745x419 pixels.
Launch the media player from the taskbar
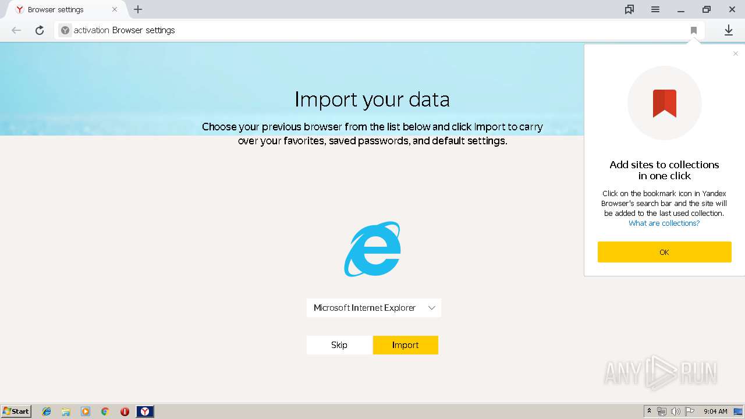(x=86, y=411)
